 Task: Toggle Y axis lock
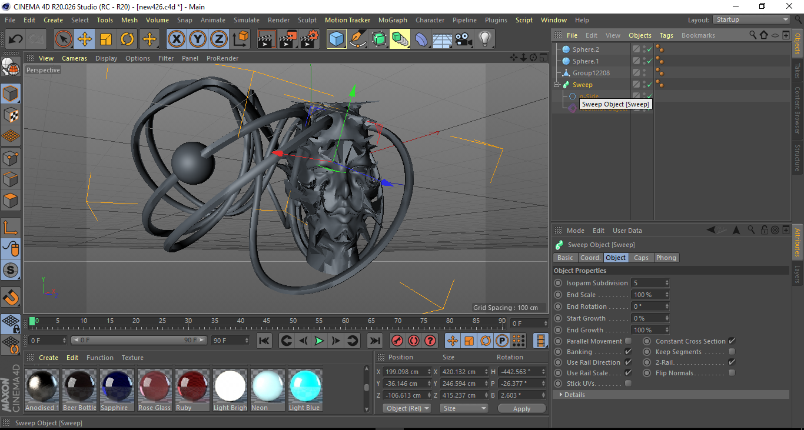pos(197,39)
